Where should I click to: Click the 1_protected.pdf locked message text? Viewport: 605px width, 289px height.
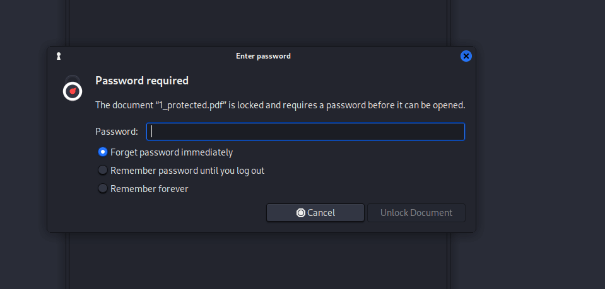[280, 105]
